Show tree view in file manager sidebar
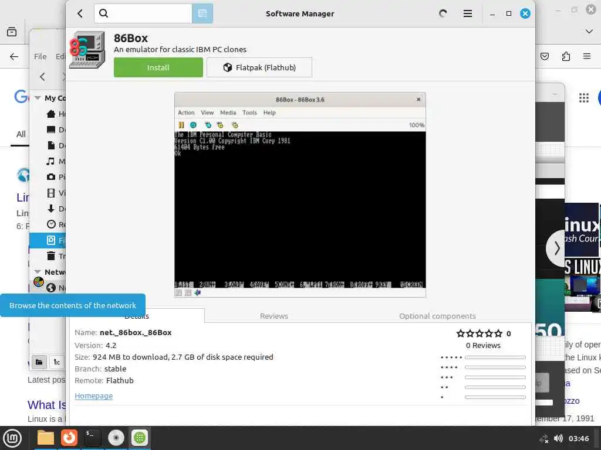The width and height of the screenshot is (601, 450). [57, 362]
